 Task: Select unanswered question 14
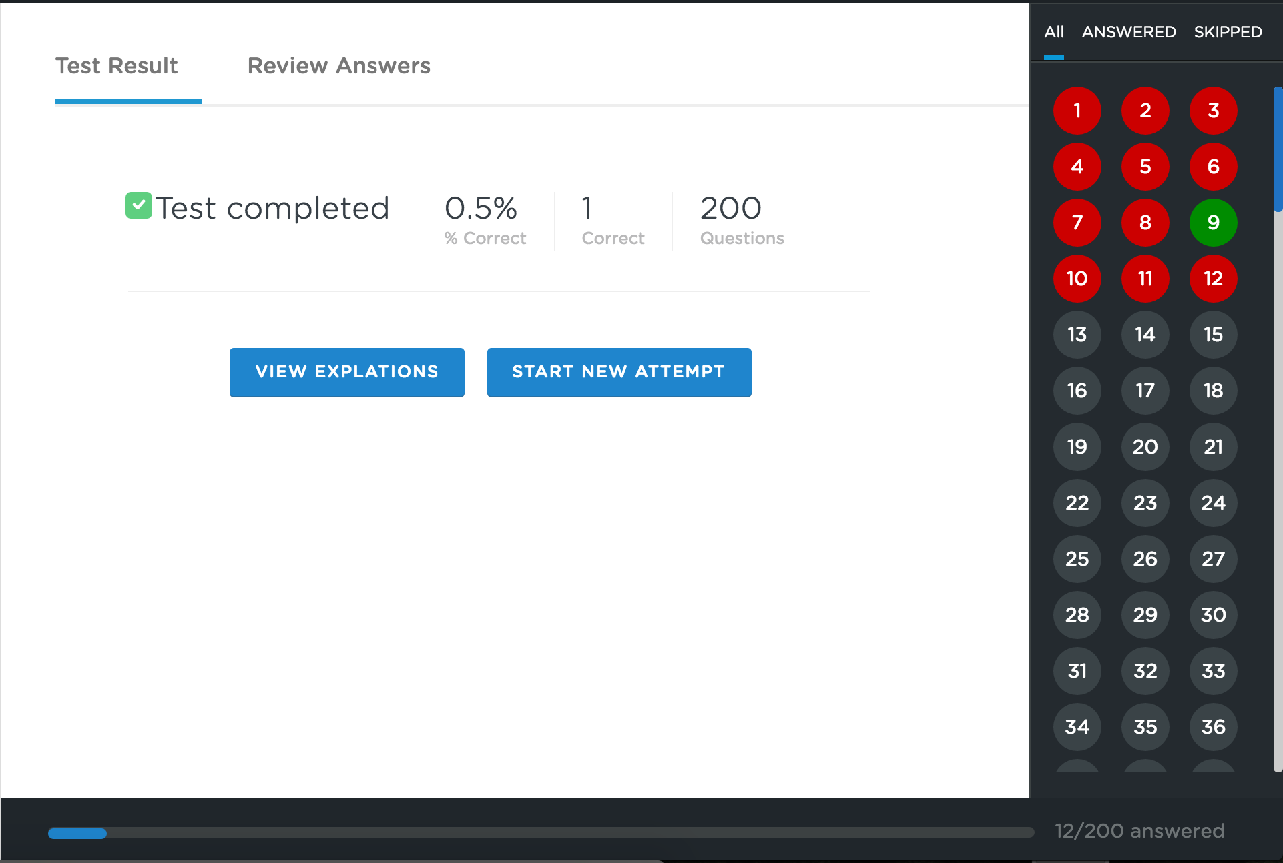pos(1145,335)
